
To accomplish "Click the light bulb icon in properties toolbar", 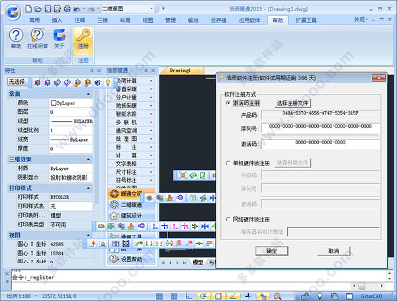I will (108, 83).
